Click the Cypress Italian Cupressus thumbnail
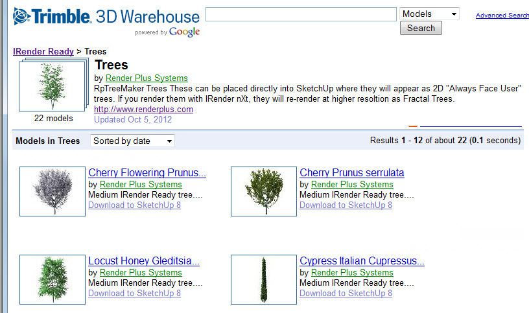Viewport: 529px width, 313px height. click(x=263, y=279)
